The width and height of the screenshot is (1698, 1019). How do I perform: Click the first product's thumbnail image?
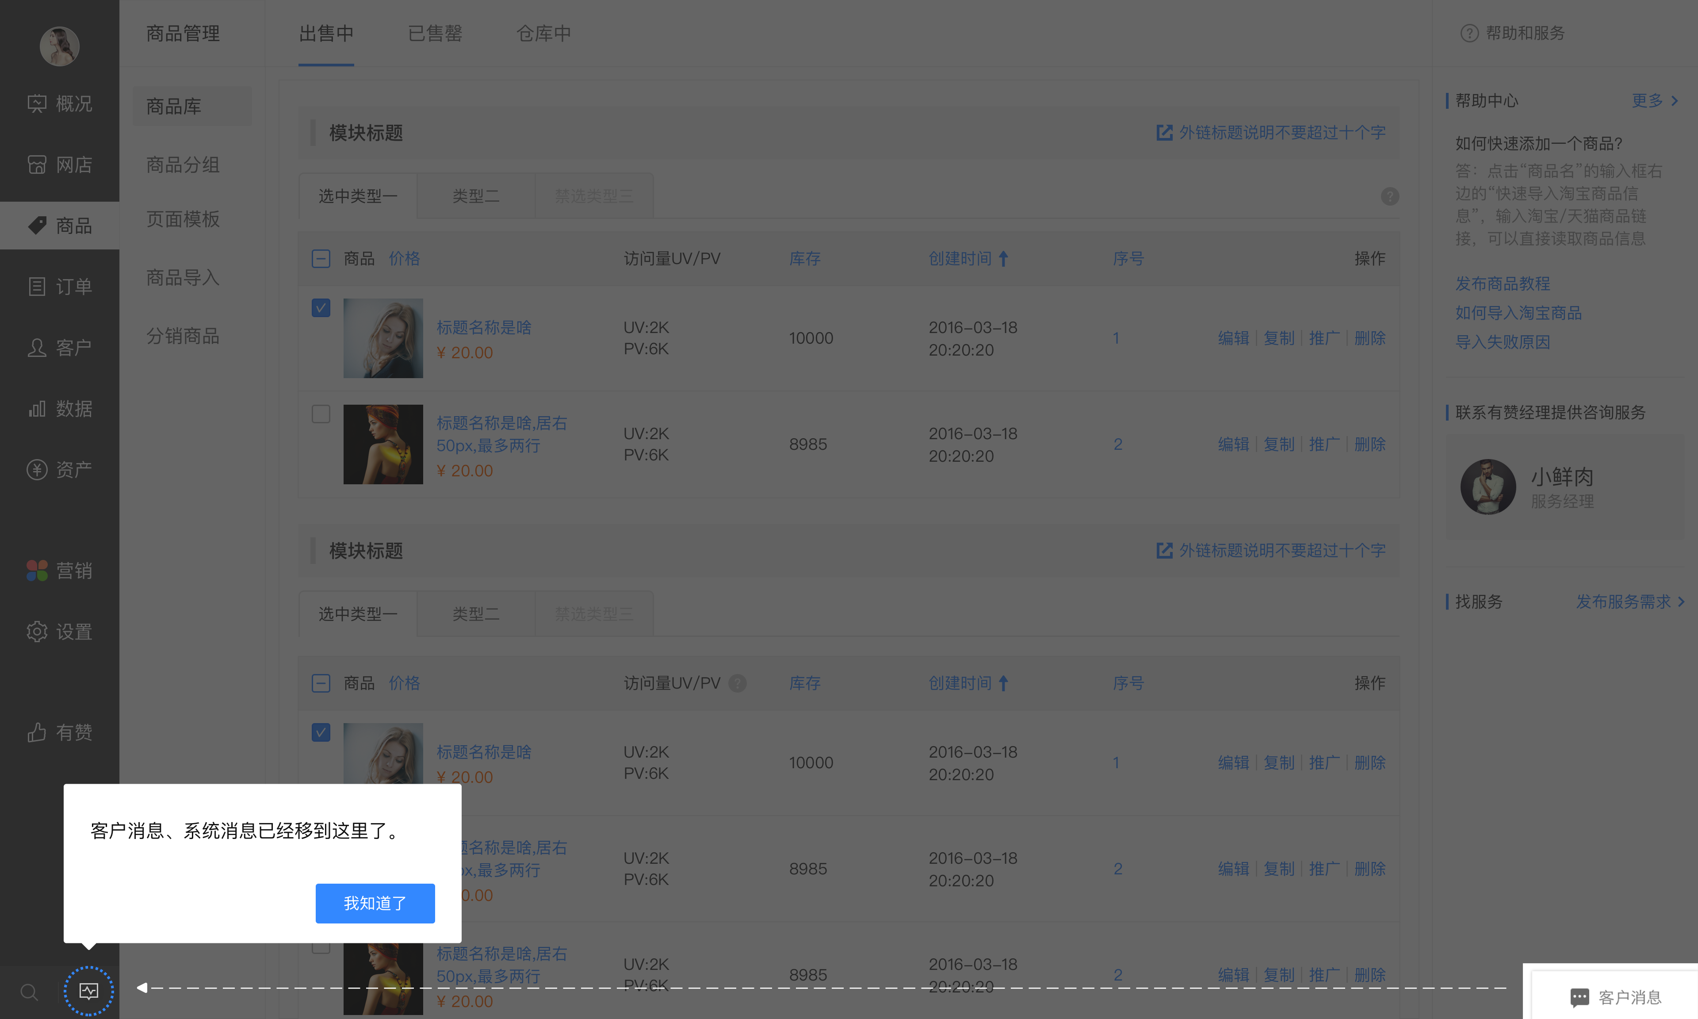pyautogui.click(x=383, y=338)
